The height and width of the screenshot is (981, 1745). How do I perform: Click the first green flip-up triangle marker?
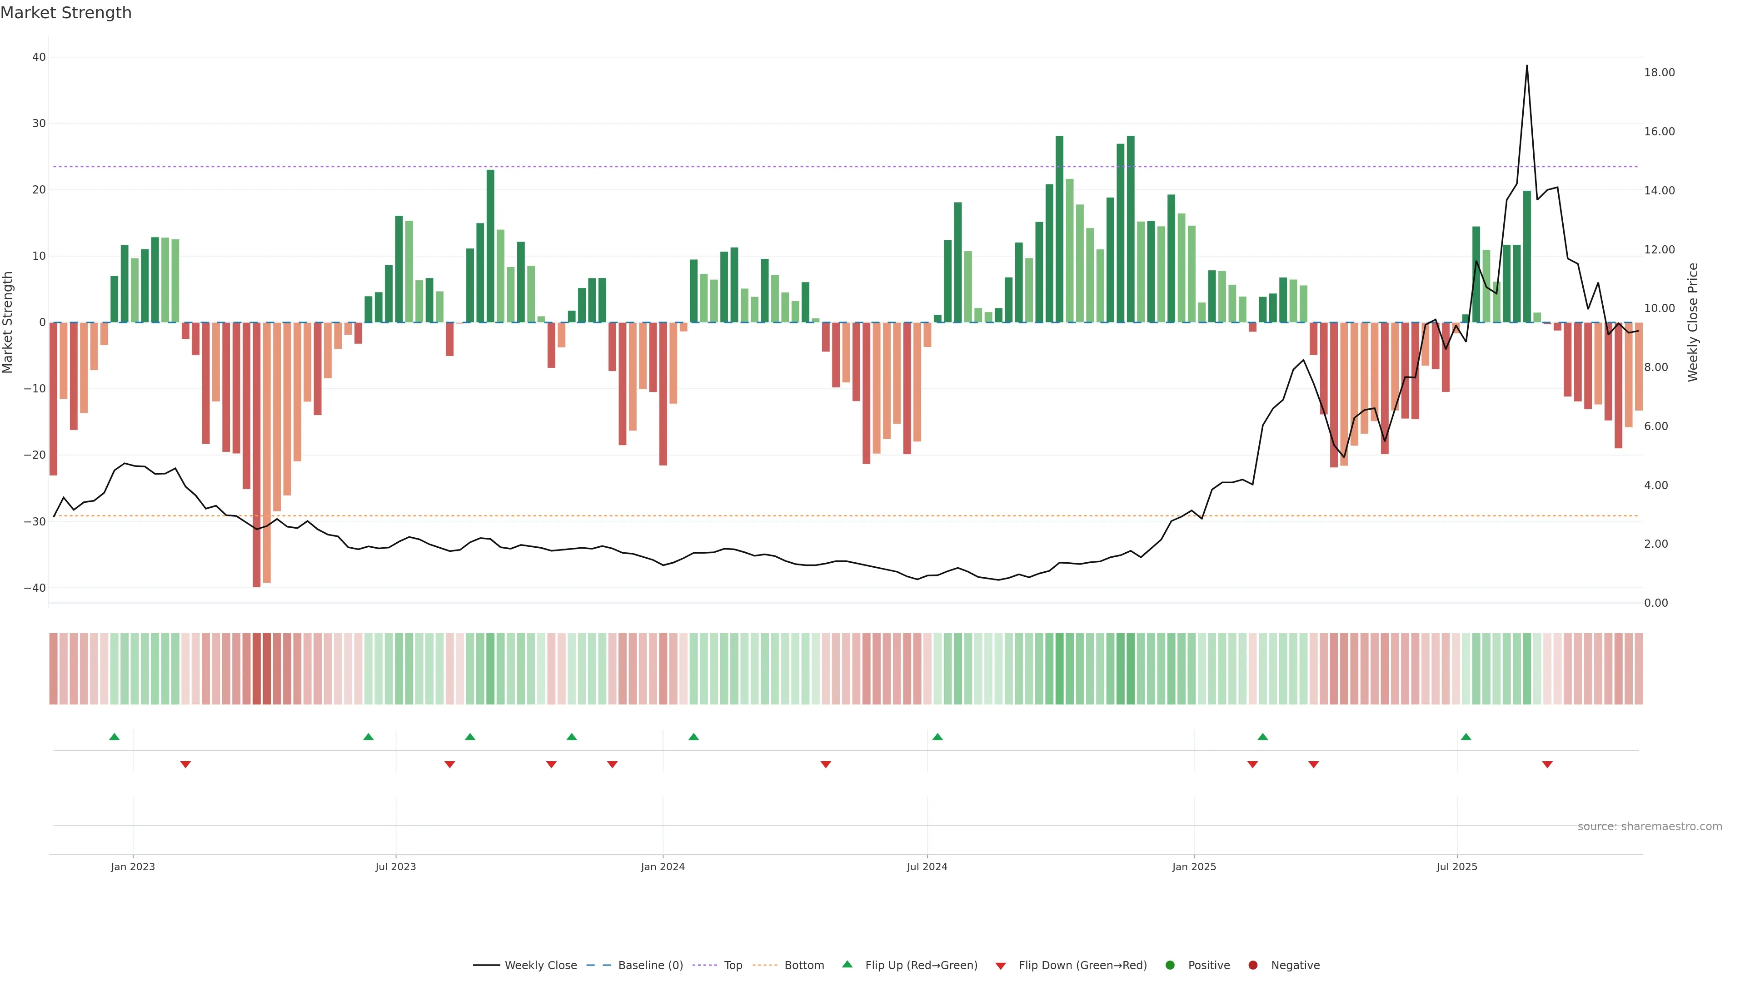[115, 737]
